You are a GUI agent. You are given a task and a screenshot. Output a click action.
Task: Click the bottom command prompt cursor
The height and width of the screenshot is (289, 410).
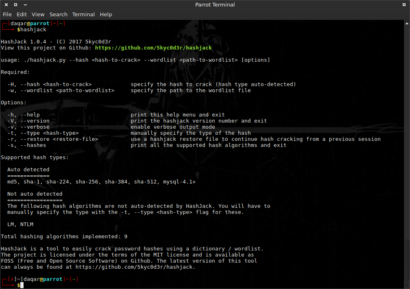(22, 285)
